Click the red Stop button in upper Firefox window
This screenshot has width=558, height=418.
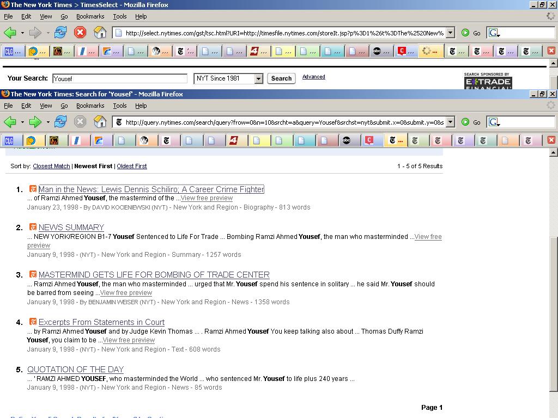pyautogui.click(x=80, y=33)
